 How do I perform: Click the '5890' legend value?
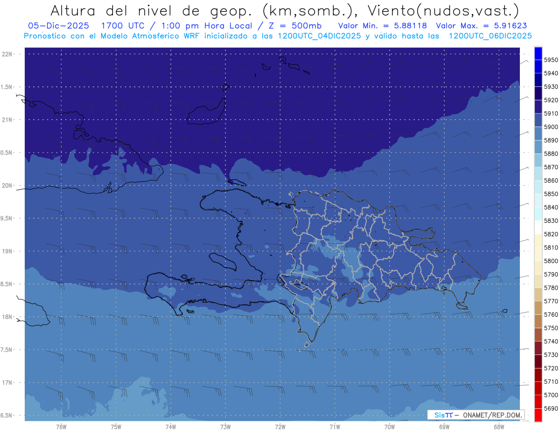click(551, 140)
